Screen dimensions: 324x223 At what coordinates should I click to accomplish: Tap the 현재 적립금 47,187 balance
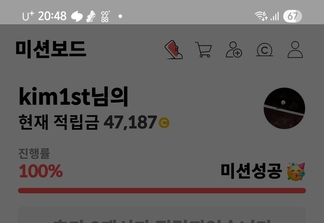(x=94, y=122)
